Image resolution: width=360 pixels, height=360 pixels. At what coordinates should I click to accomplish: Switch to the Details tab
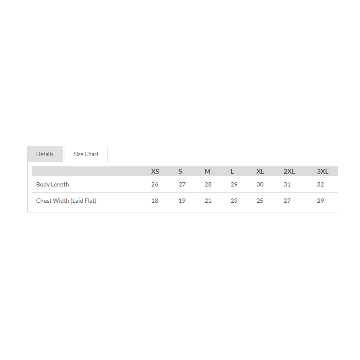45,154
